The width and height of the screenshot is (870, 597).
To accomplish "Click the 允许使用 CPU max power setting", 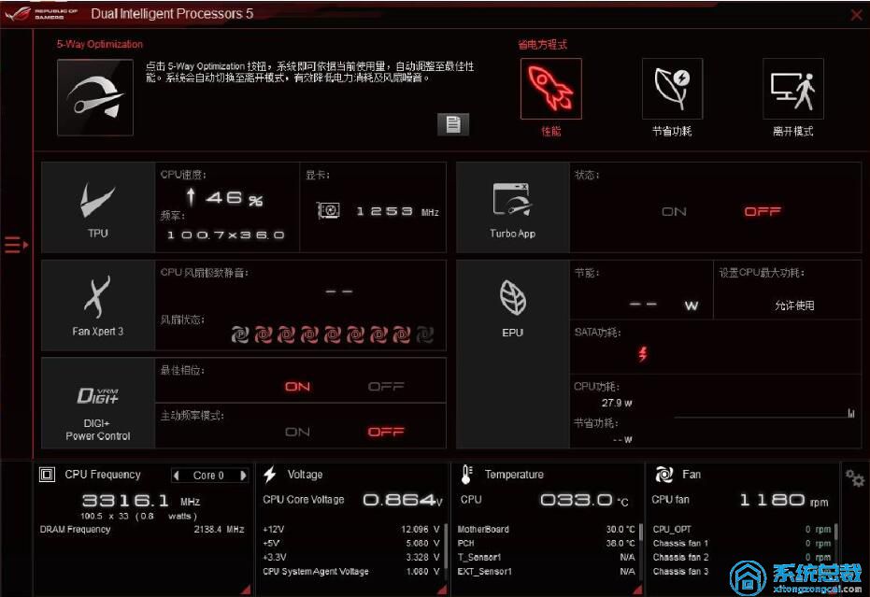I will [794, 306].
